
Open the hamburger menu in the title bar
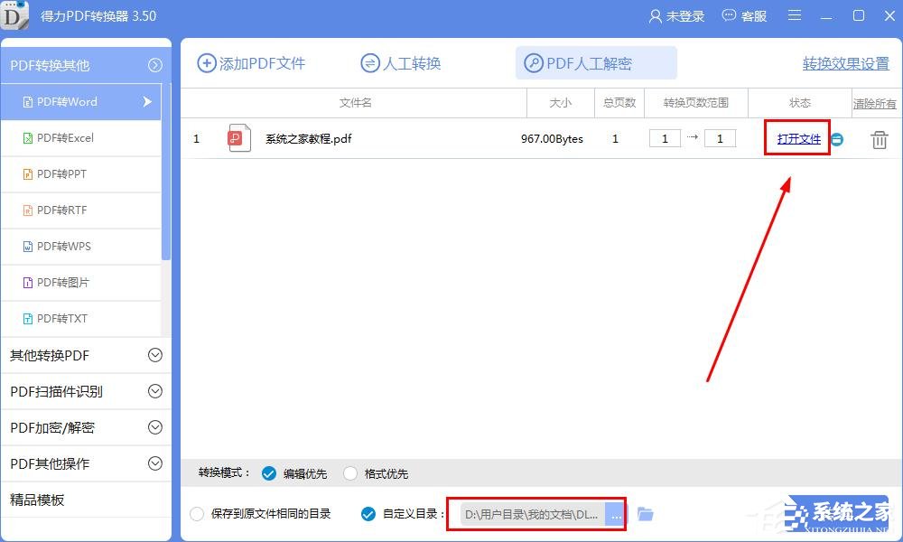(x=794, y=15)
